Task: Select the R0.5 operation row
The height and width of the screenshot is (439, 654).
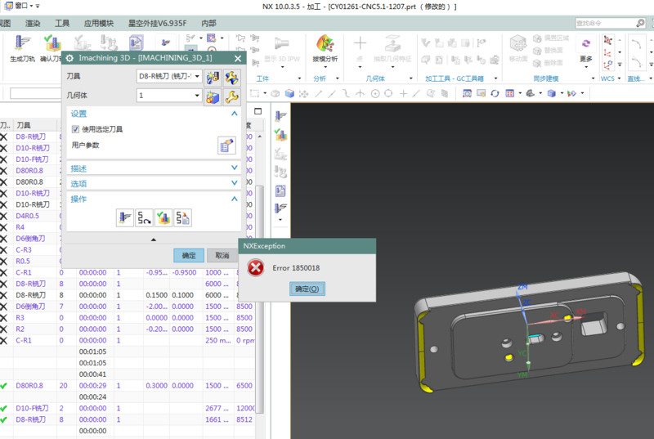Action: click(31, 261)
